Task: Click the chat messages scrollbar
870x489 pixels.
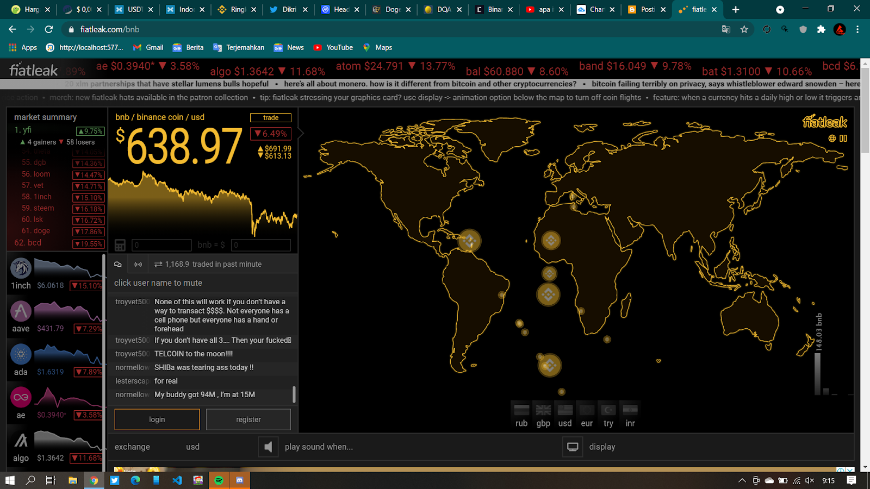Action: (x=294, y=394)
